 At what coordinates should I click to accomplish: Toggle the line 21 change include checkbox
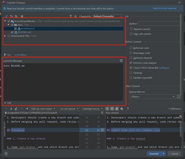[102, 130]
